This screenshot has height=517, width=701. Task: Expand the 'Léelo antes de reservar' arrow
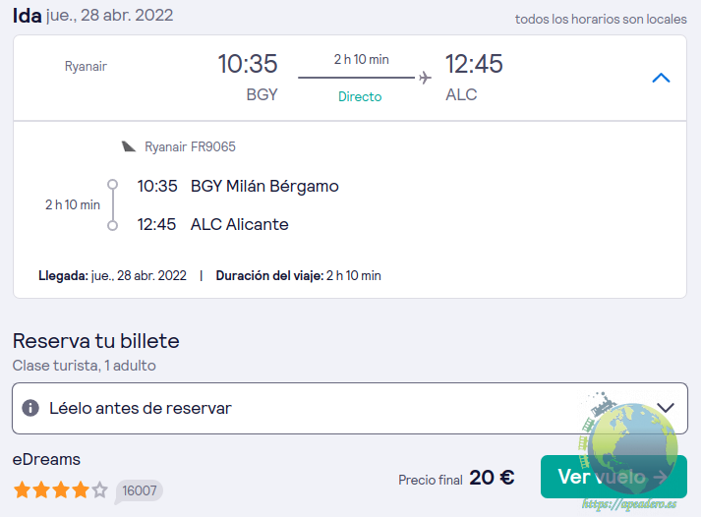pos(666,408)
